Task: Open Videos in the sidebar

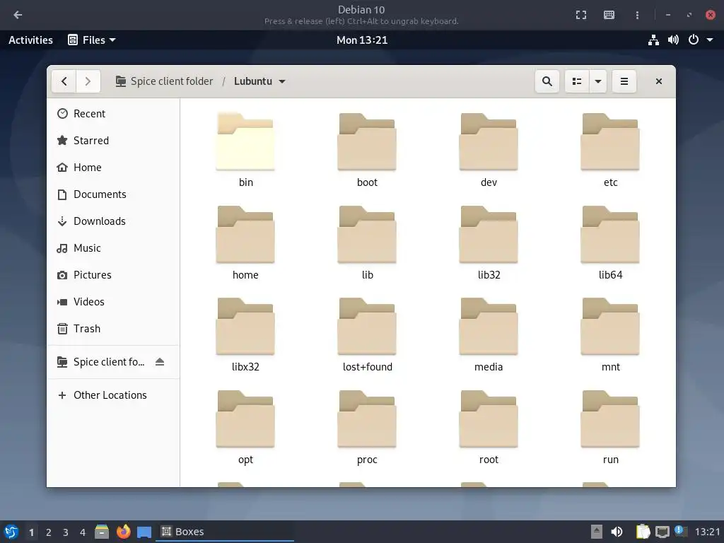Action: 113,301
